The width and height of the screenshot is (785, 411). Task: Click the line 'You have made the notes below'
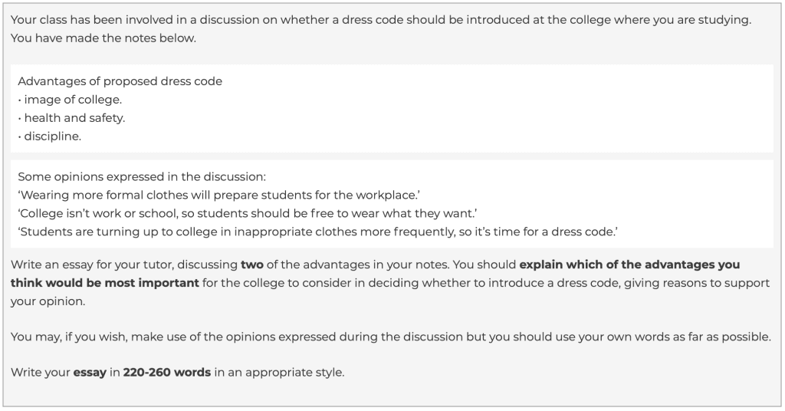(103, 38)
